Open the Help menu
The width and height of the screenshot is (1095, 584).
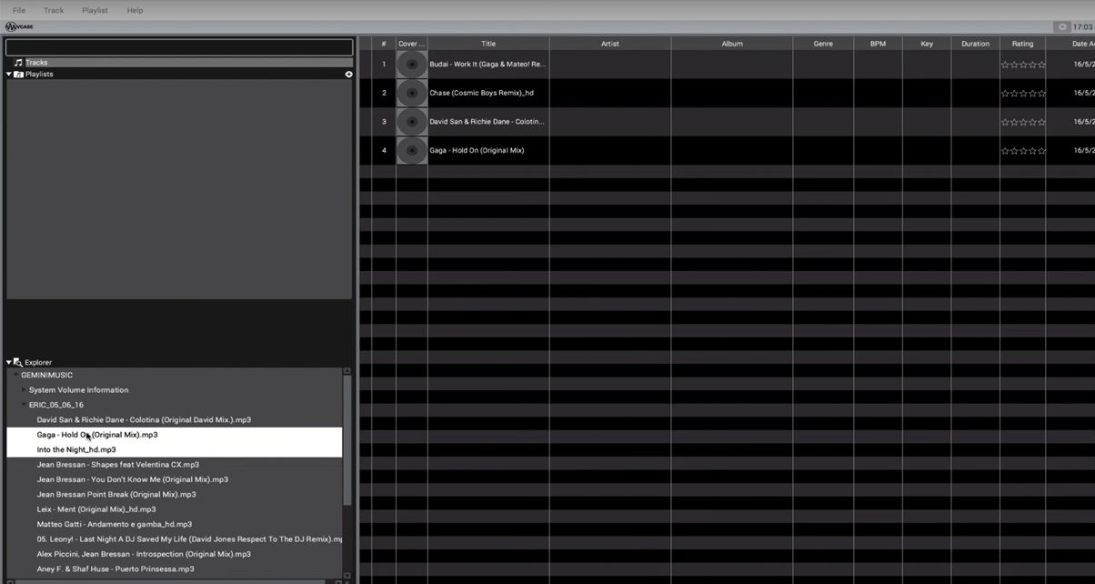(135, 10)
